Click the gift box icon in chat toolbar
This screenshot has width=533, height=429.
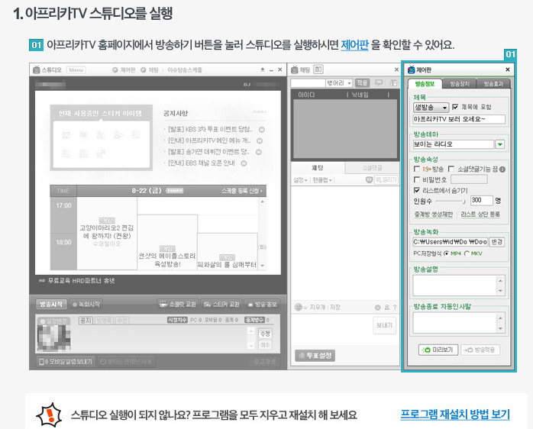393,82
